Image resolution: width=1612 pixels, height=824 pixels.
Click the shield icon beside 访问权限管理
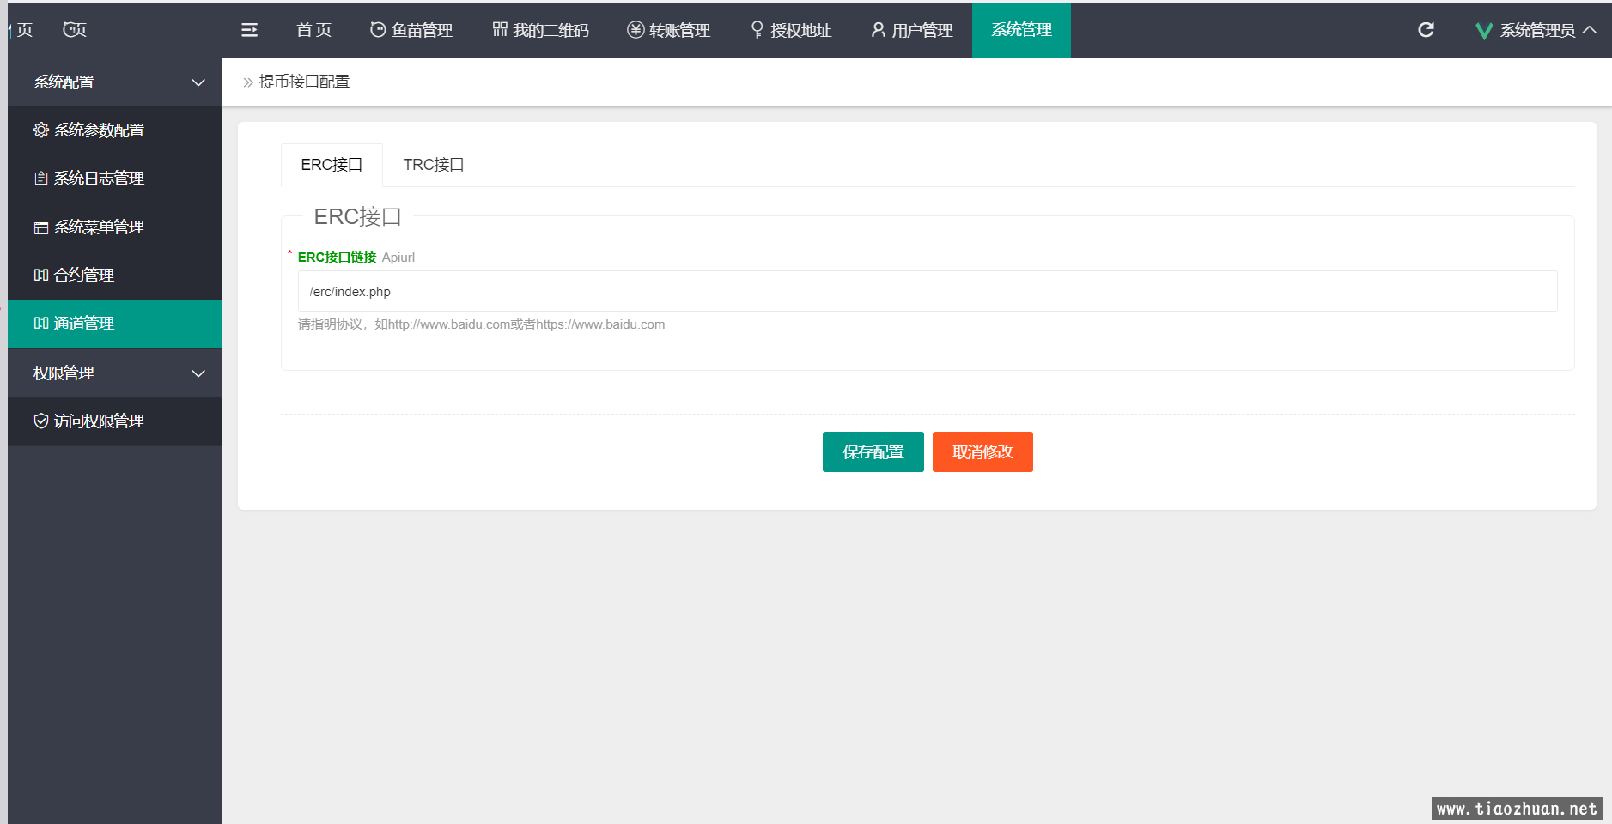(x=40, y=421)
